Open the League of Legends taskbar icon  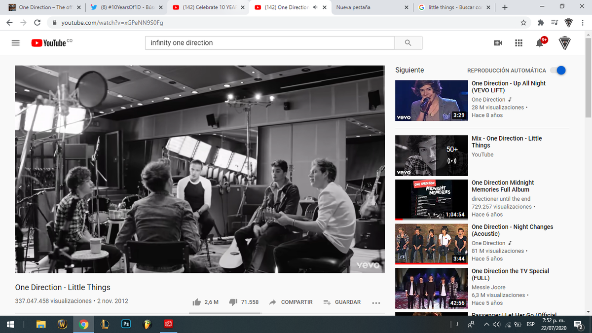105,325
